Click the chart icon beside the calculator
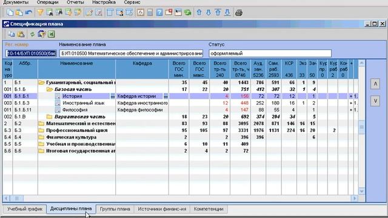Image resolution: width=388 pixels, height=218 pixels. (x=141, y=12)
